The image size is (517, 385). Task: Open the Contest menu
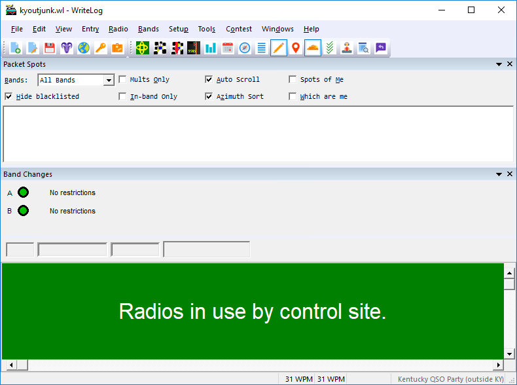[x=239, y=29]
